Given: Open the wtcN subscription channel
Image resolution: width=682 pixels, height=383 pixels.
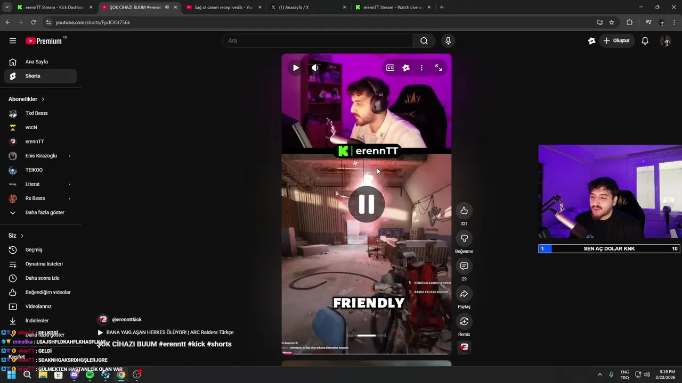Looking at the screenshot, I should [x=40, y=128].
